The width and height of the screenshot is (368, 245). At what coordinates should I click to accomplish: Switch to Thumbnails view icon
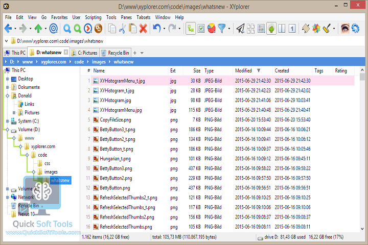(250, 29)
